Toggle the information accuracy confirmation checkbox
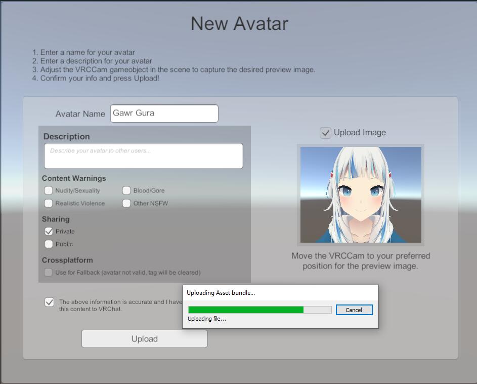 50,302
